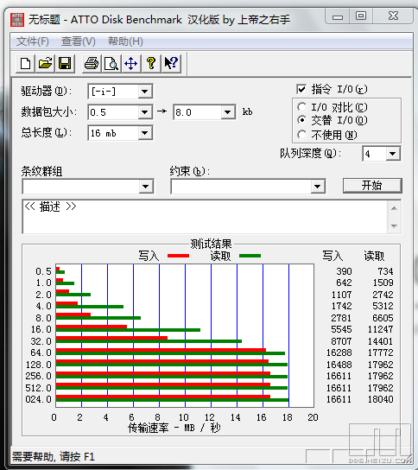The height and width of the screenshot is (470, 418).
Task: Open the 驱动器 drive dropdown
Action: (145, 92)
